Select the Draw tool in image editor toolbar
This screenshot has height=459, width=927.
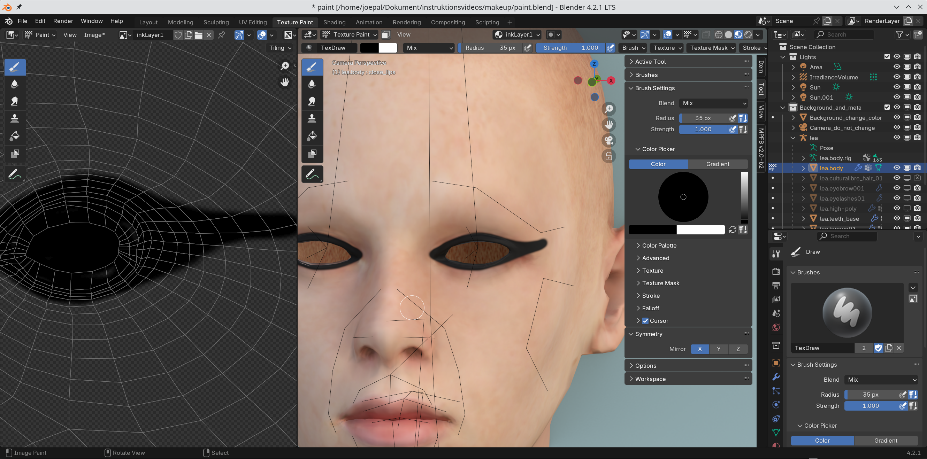coord(14,67)
